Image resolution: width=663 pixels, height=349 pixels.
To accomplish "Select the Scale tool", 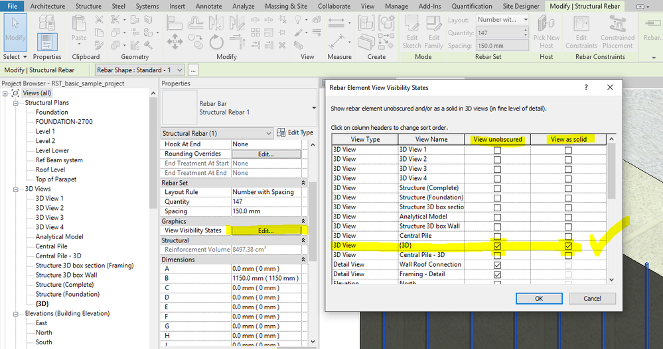I will (x=269, y=32).
